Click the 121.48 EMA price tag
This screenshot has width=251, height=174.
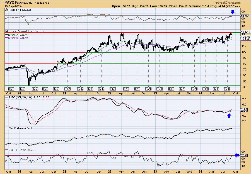pos(246,39)
